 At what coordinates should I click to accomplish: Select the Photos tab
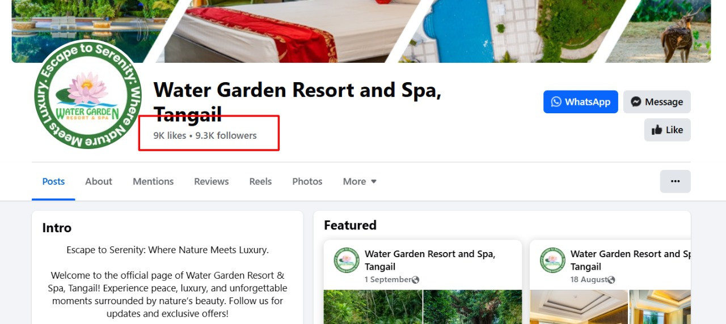pos(307,181)
